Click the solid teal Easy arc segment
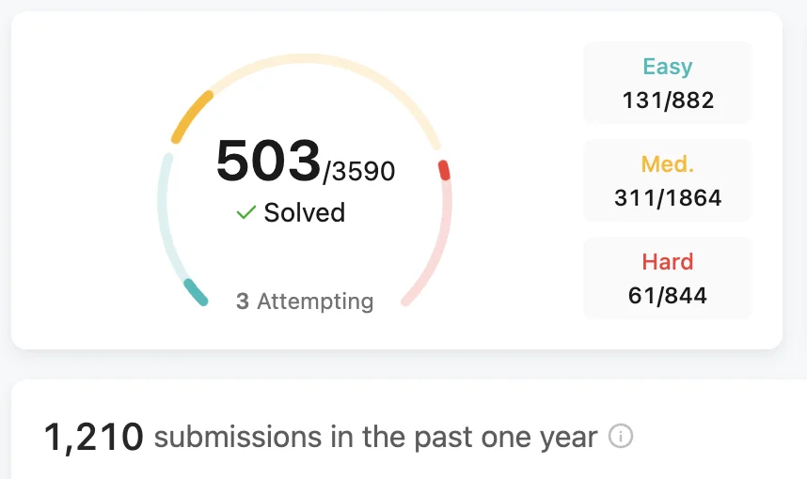Viewport: 807px width, 479px height. 196,292
